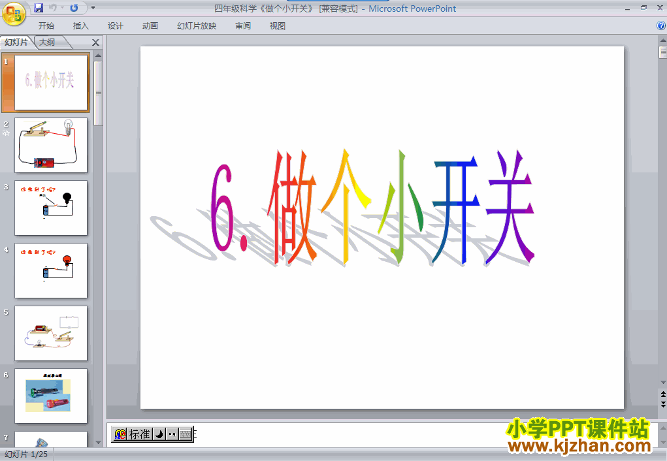Click the thumbnail pane scrollbar handle

click(98, 93)
